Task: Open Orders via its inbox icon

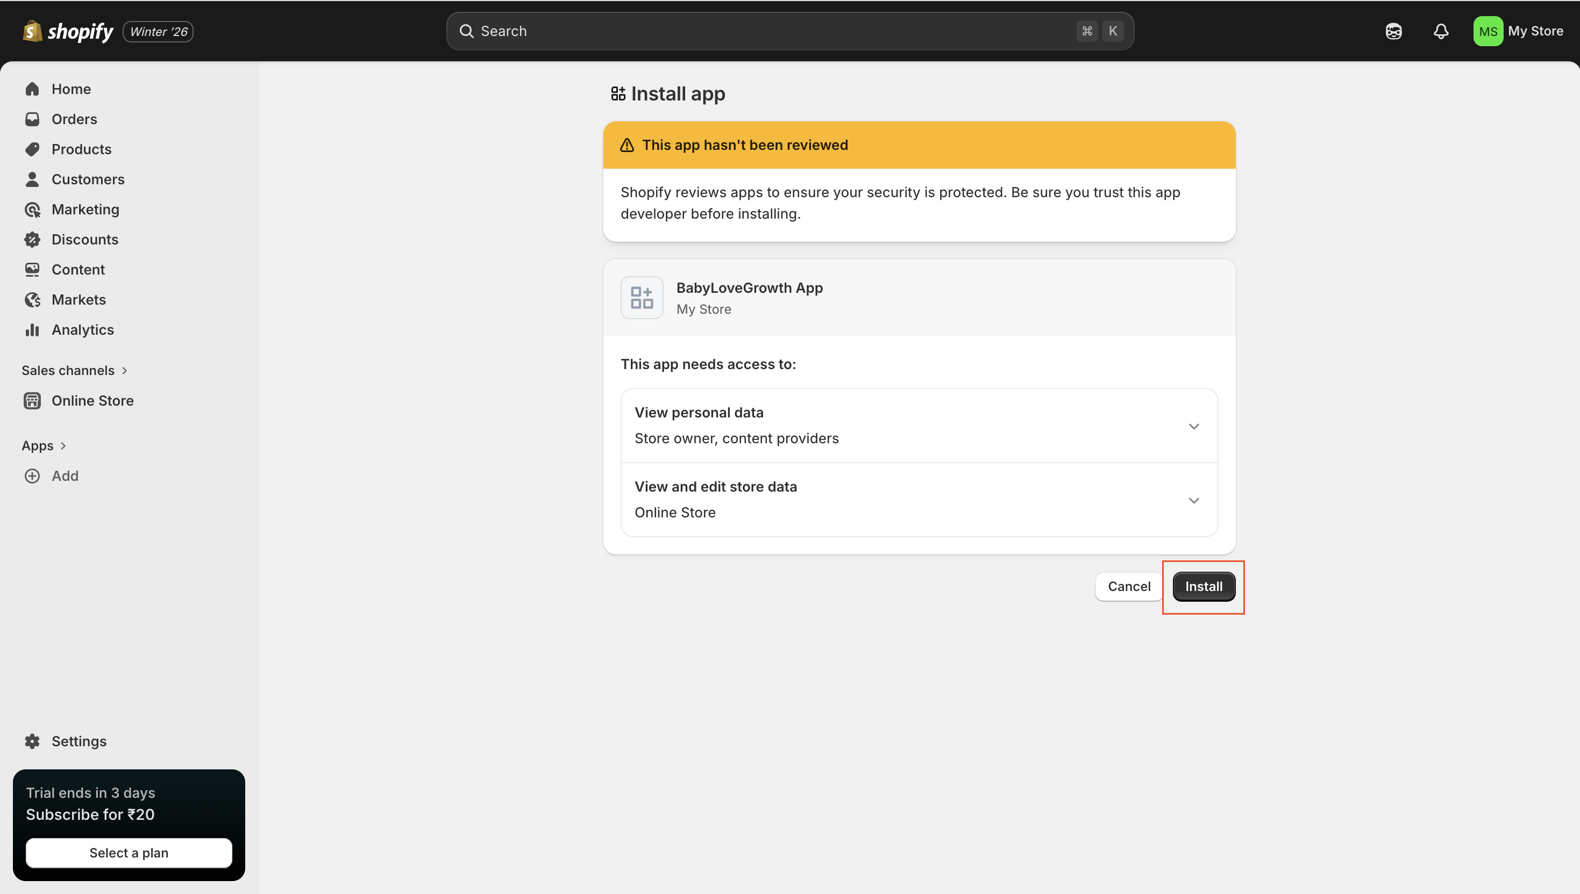Action: pyautogui.click(x=32, y=119)
